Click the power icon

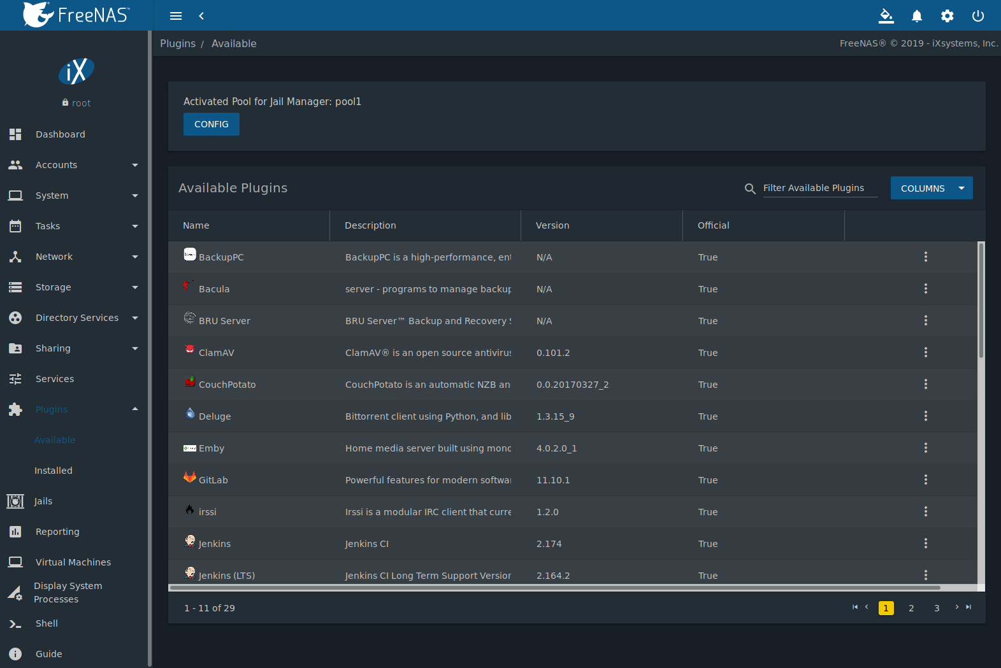(978, 16)
